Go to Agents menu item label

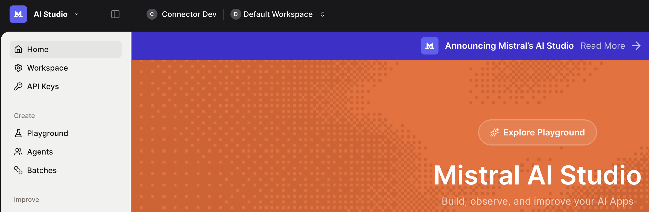coord(40,152)
